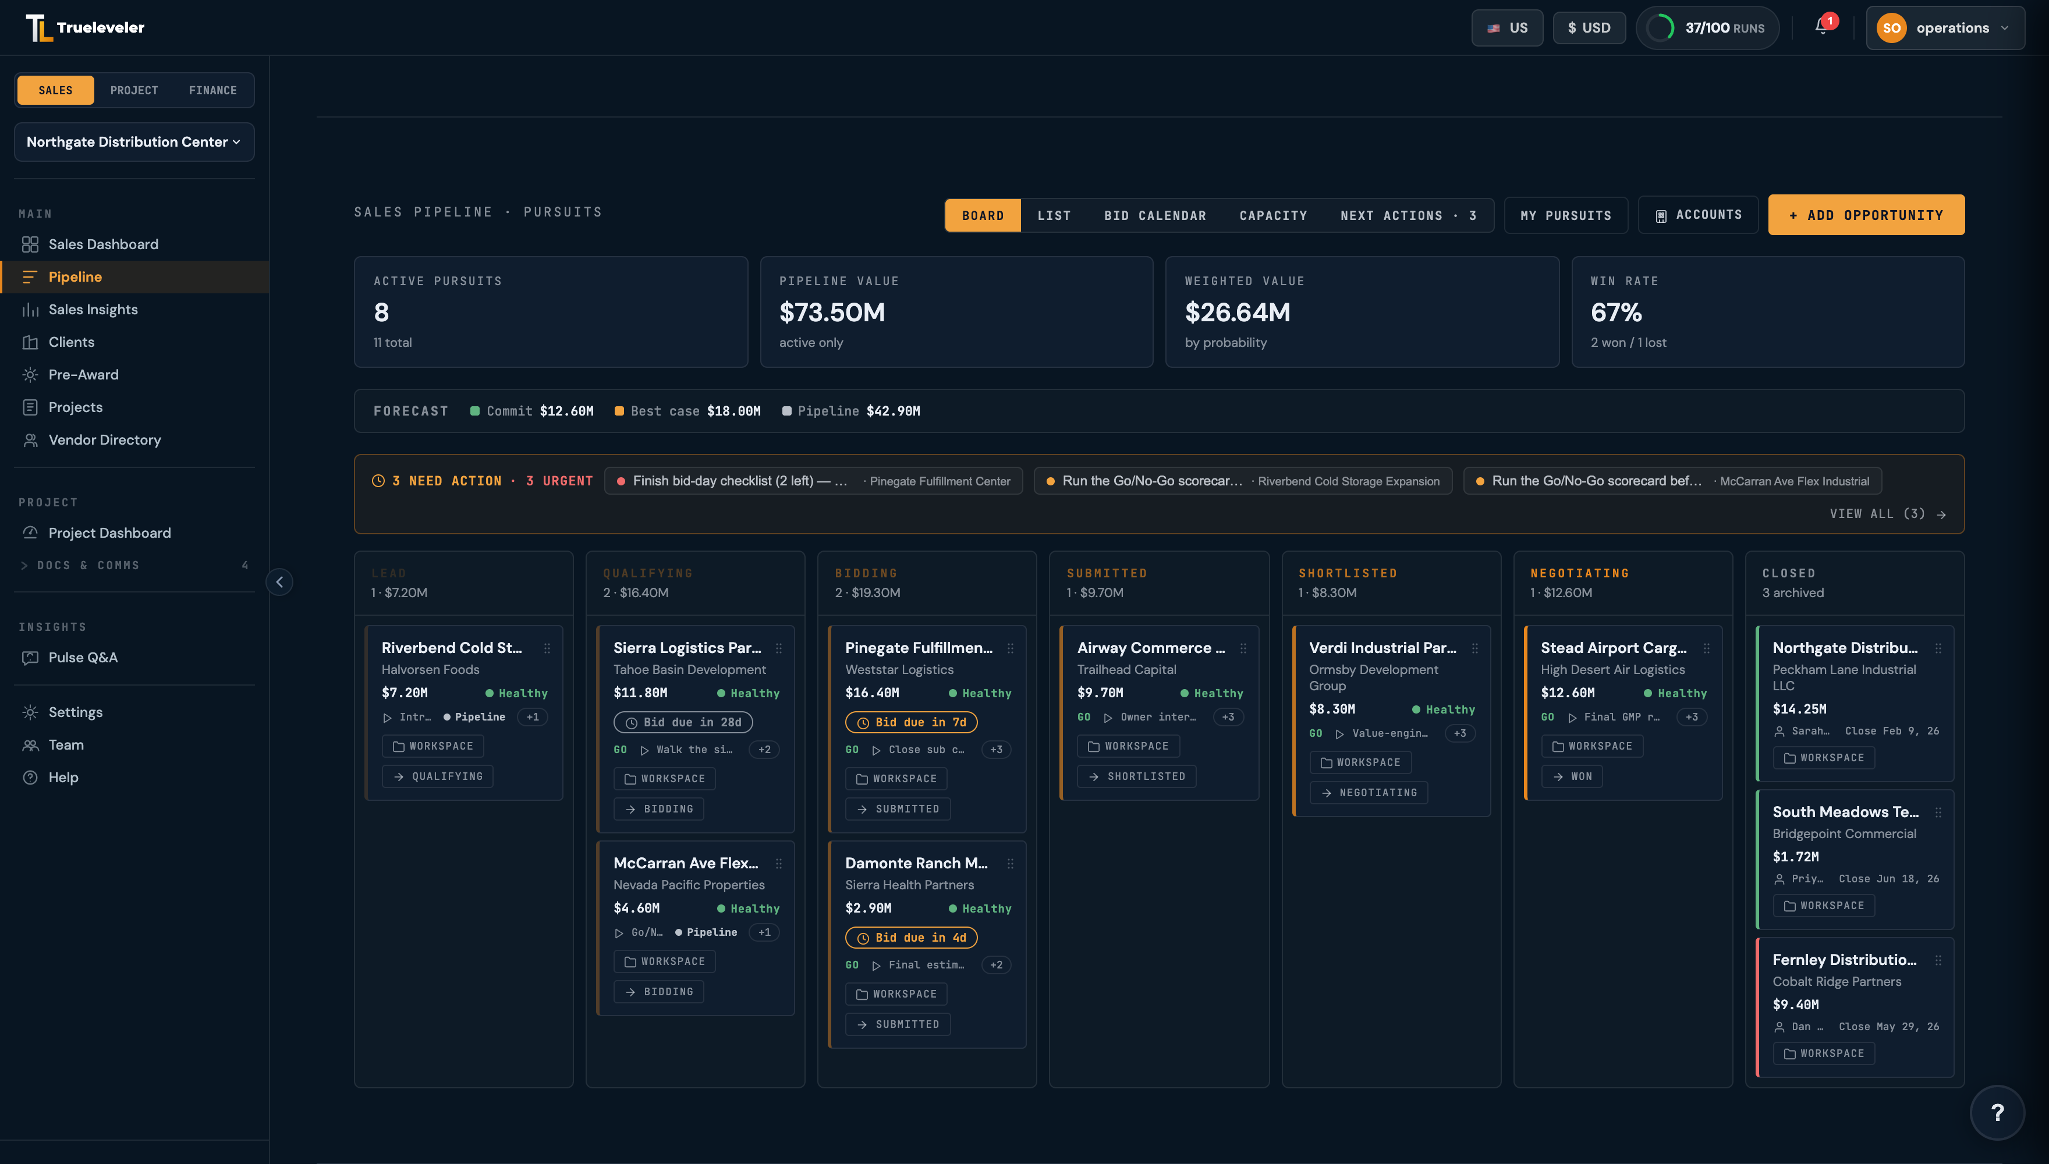The height and width of the screenshot is (1164, 2049).
Task: Expand +3 actions on Stead Airport card
Action: (x=1692, y=717)
